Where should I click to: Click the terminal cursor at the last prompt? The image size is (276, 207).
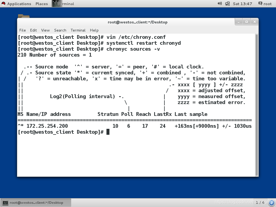point(108,132)
